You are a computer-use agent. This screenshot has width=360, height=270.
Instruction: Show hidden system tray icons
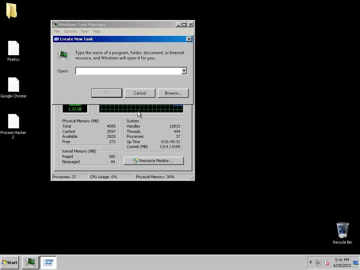(x=311, y=262)
